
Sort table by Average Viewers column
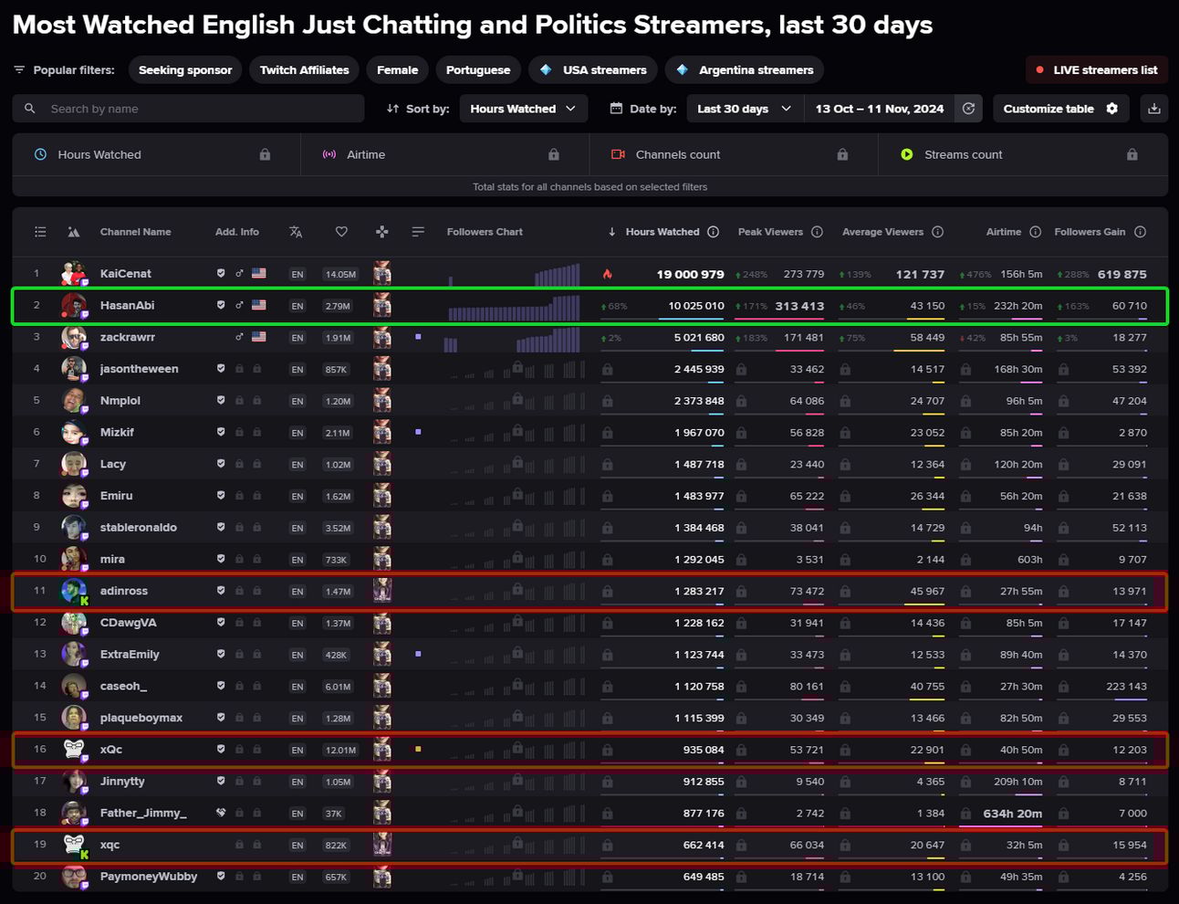[x=882, y=232]
